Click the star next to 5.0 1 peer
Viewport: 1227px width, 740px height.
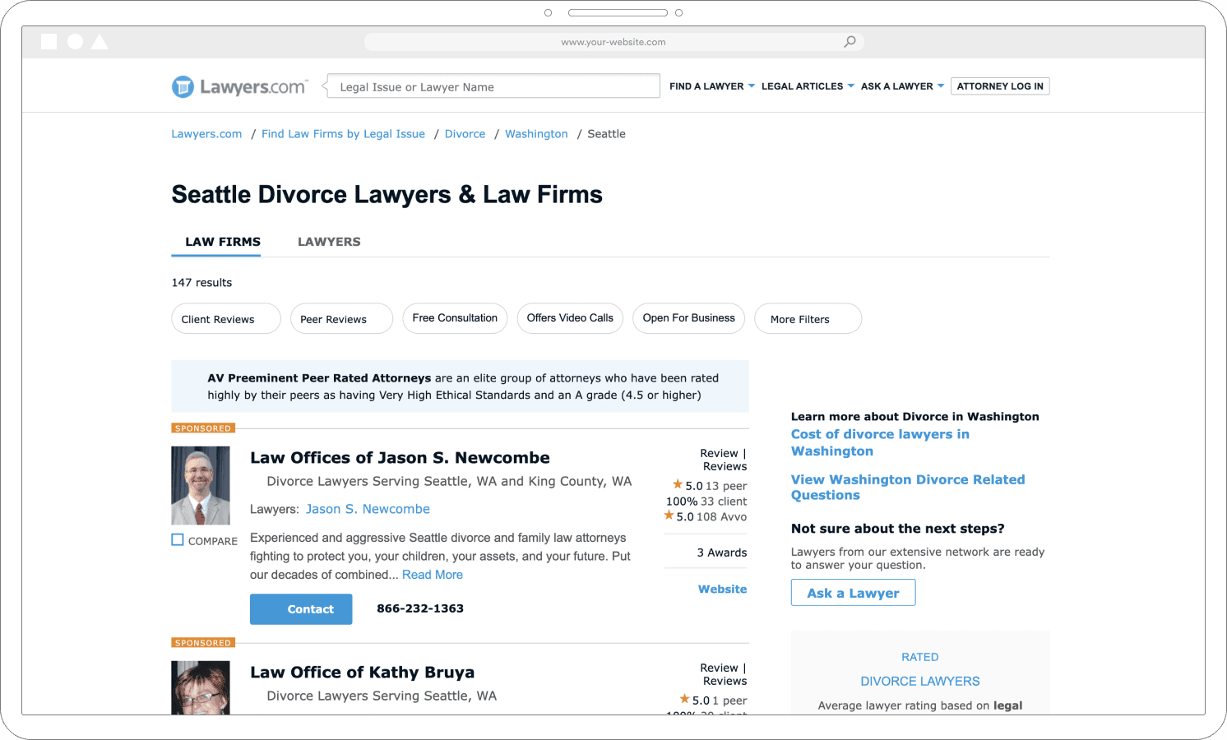coord(684,699)
